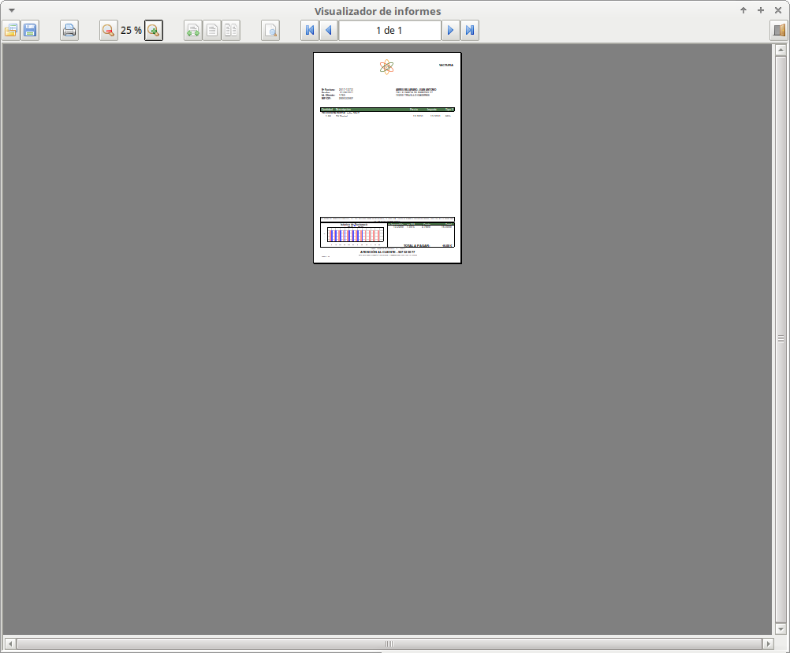
Task: Print the report with the printer icon
Action: [x=69, y=30]
